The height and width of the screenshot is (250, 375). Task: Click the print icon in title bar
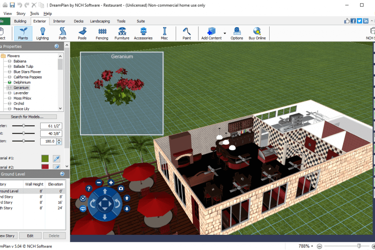tap(5, 5)
